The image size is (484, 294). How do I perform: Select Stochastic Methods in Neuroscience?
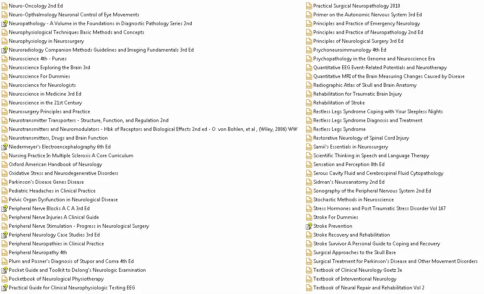click(354, 200)
